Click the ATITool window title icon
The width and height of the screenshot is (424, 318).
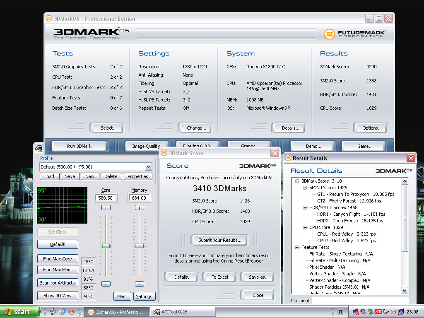(x=39, y=148)
